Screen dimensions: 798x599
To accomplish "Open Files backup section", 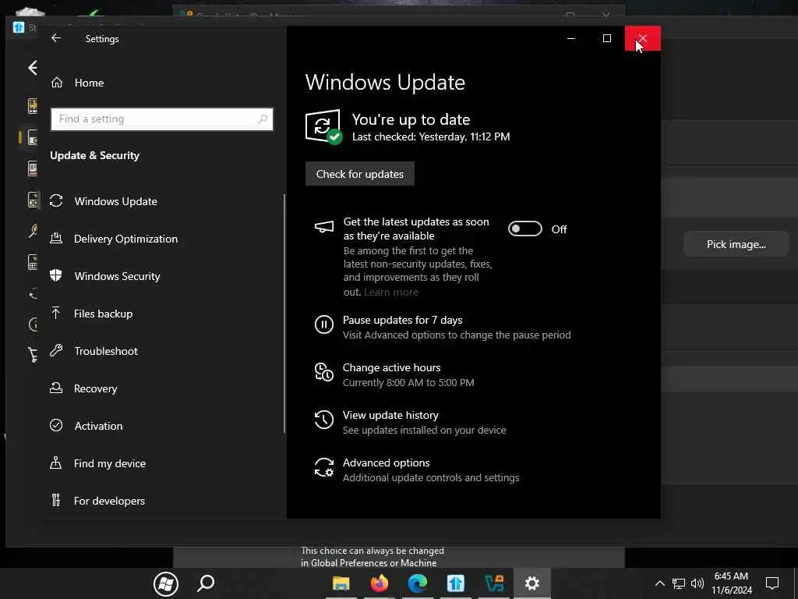I will click(x=103, y=314).
